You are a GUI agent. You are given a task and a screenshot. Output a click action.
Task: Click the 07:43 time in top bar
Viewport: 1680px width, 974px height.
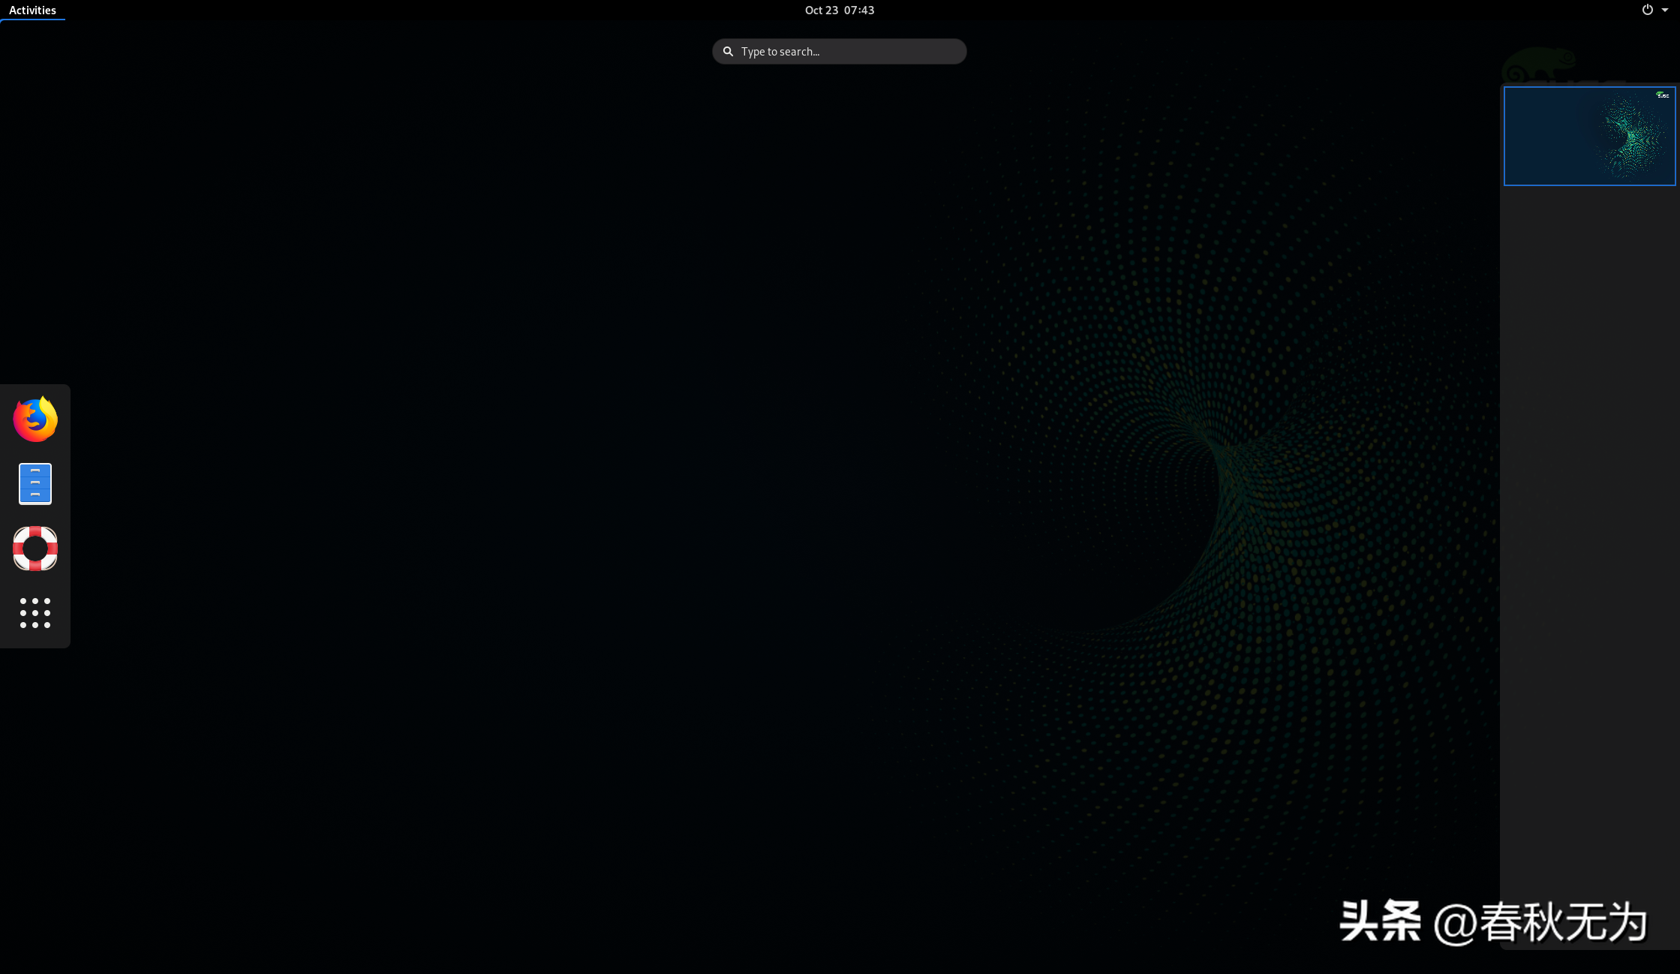point(859,10)
